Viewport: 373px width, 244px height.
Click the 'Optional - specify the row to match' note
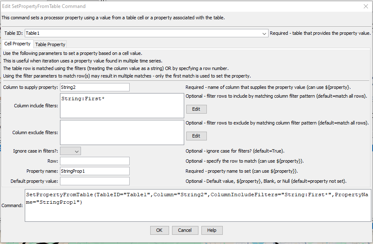coord(245,161)
